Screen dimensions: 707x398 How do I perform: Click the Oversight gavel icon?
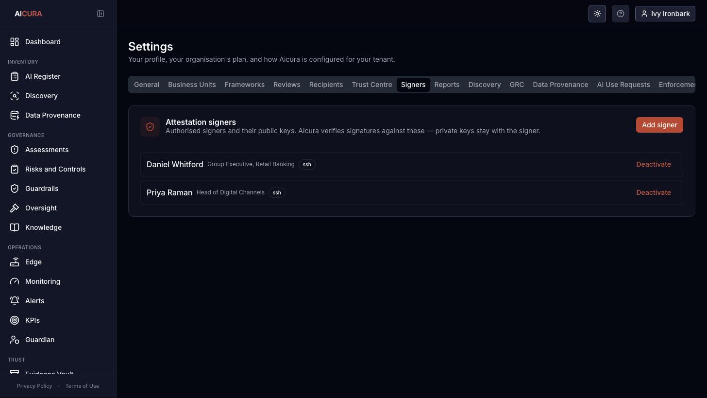15,208
